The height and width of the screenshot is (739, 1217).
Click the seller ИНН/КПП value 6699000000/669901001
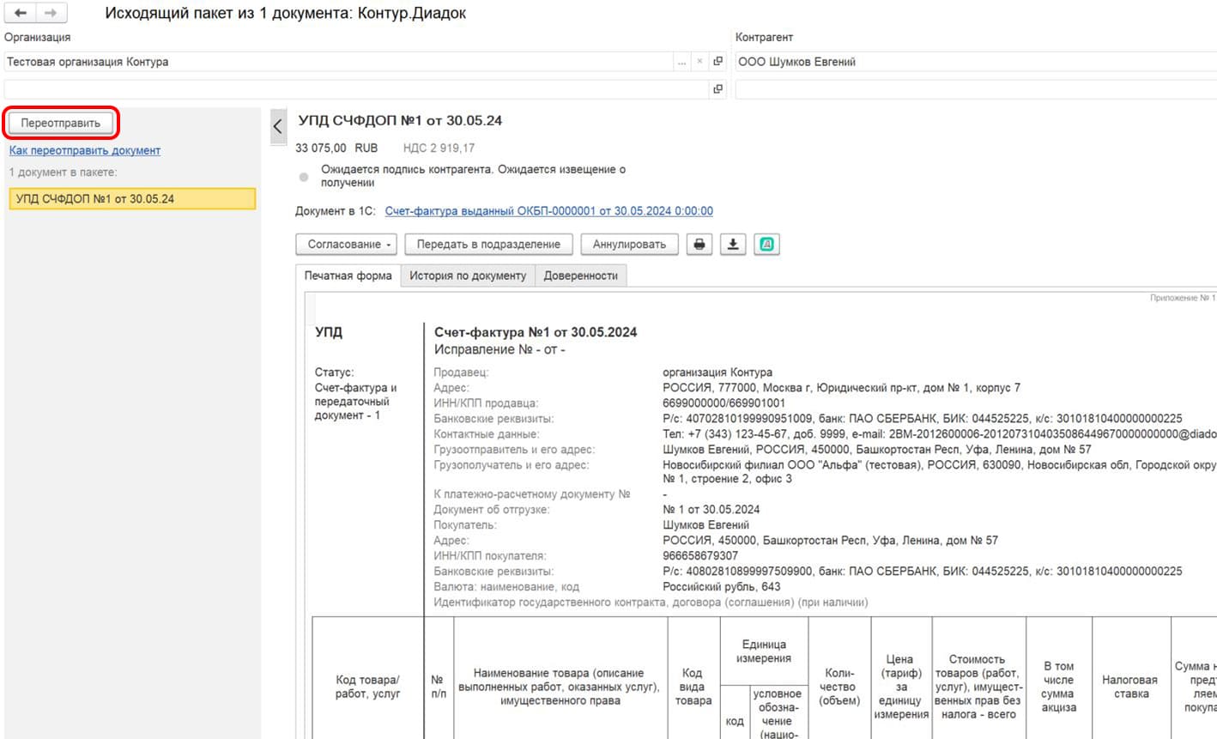(x=724, y=403)
